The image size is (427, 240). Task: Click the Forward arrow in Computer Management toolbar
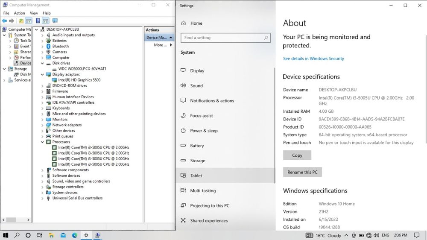click(x=12, y=20)
